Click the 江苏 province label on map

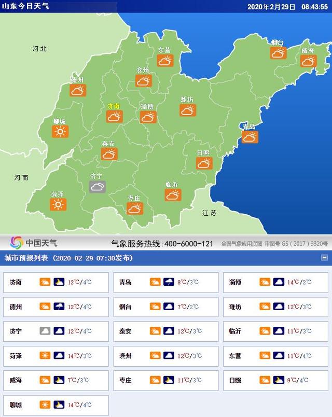click(210, 213)
